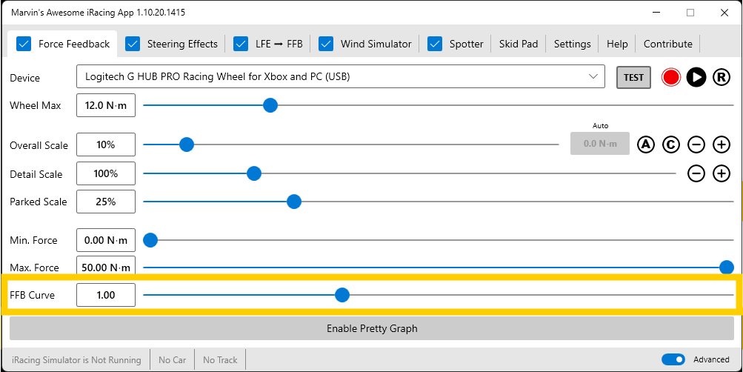Disable the Wind Simulator checkbox
Screen dimensions: 743x372
pyautogui.click(x=326, y=44)
